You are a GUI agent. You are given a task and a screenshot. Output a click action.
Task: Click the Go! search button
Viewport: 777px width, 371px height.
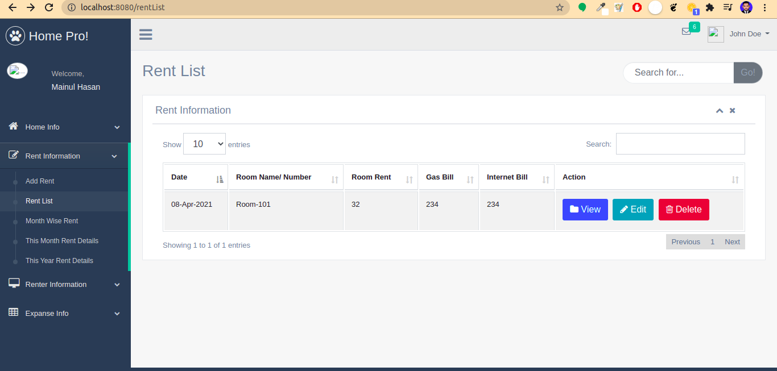[748, 73]
